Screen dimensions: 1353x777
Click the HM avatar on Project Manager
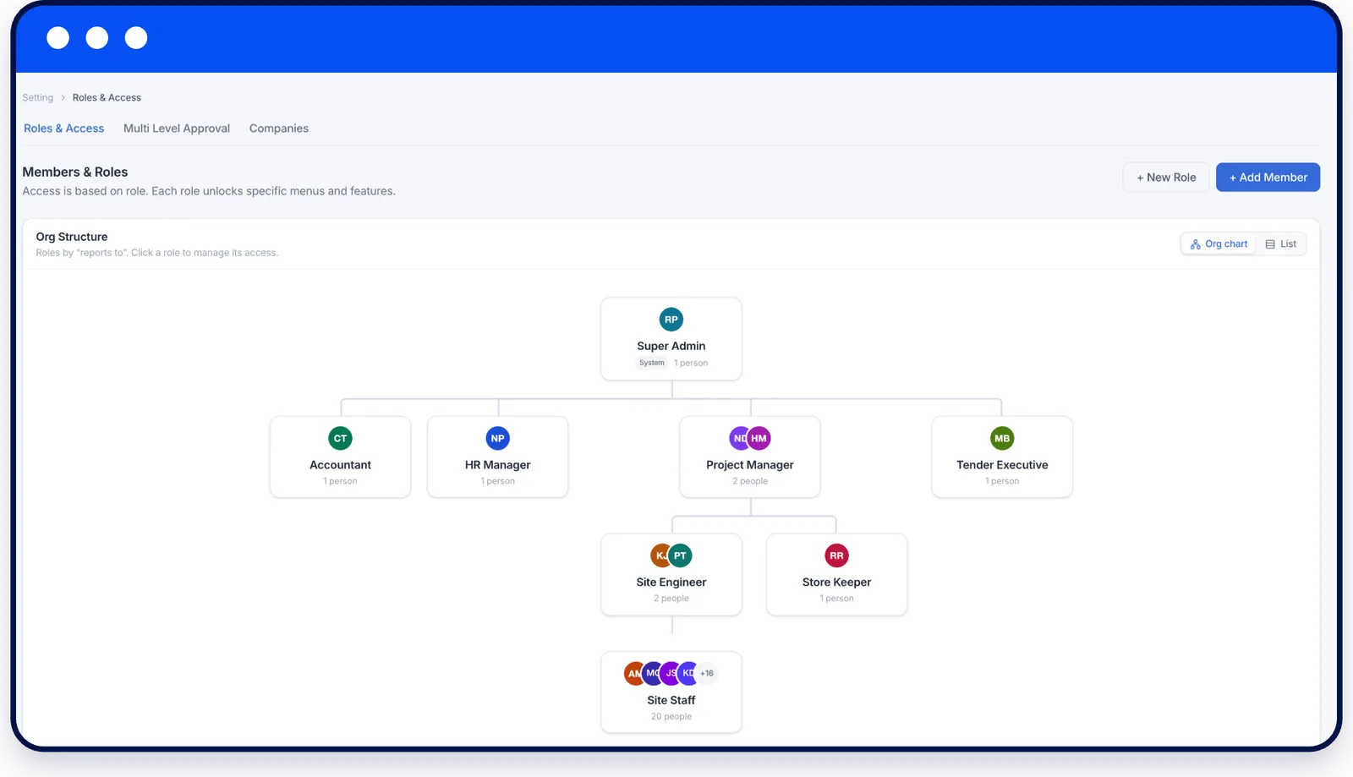(x=759, y=438)
